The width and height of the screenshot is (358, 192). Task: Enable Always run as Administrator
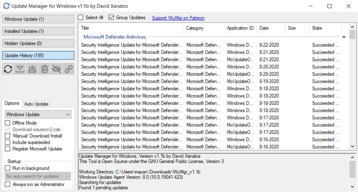coord(7,184)
